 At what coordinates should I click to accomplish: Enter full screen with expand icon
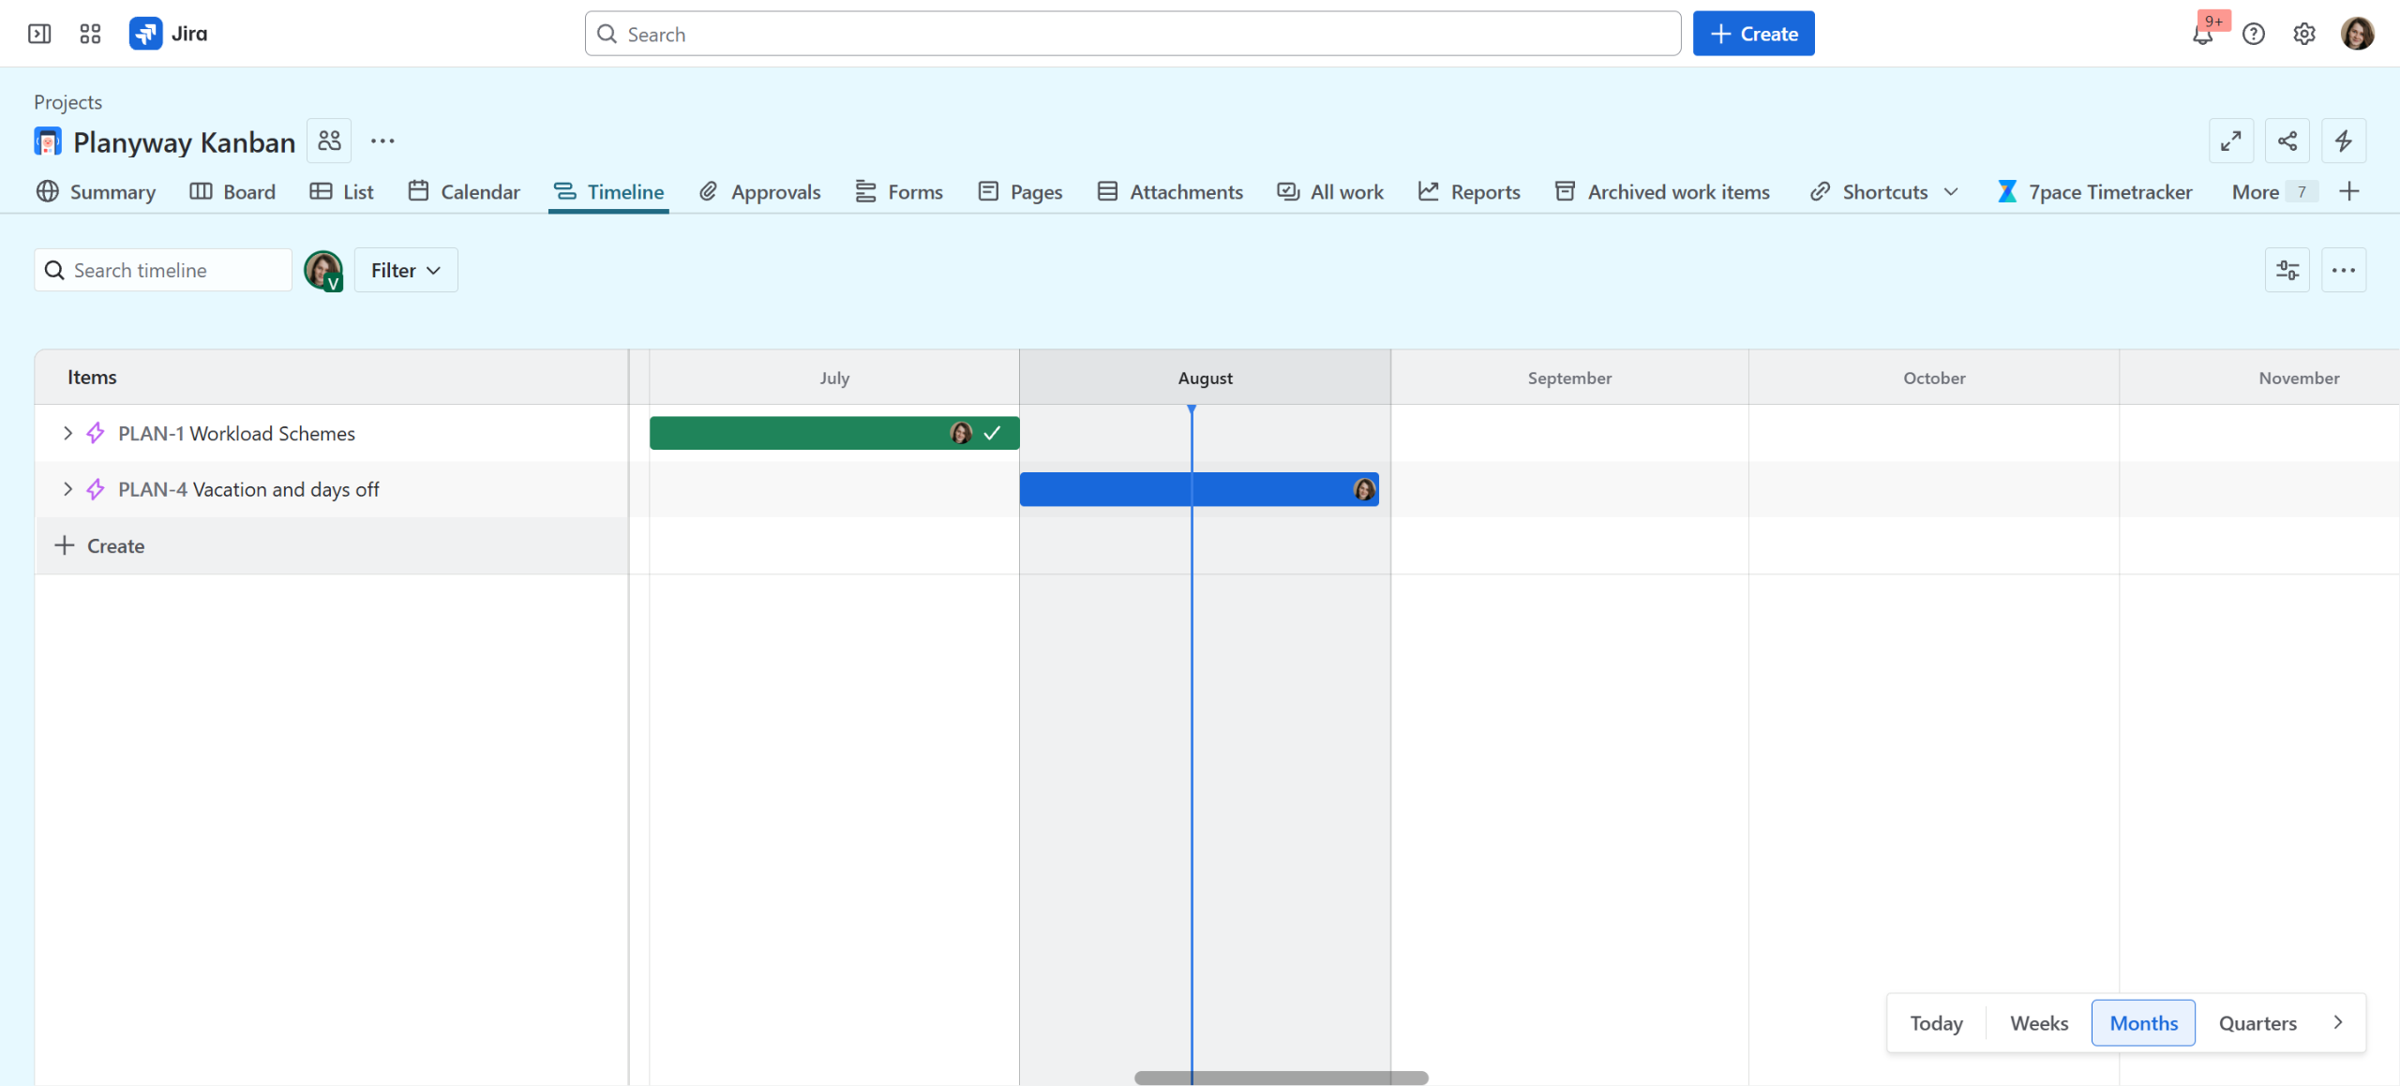pos(2231,141)
